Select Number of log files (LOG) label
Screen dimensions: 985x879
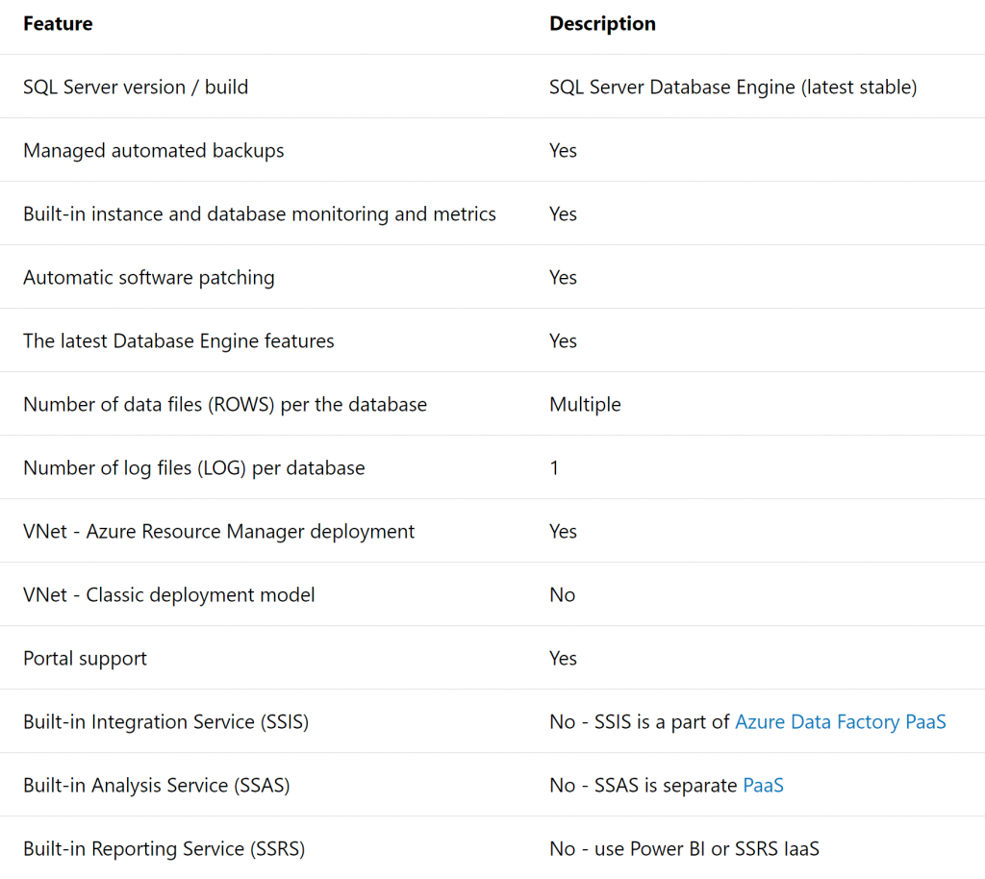click(x=193, y=467)
